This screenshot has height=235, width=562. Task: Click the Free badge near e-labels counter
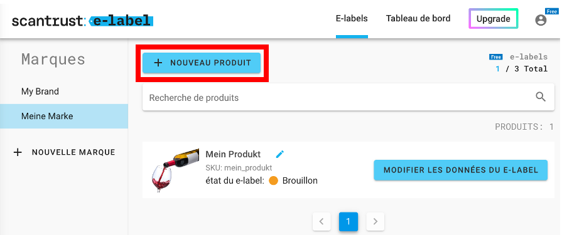coord(495,57)
